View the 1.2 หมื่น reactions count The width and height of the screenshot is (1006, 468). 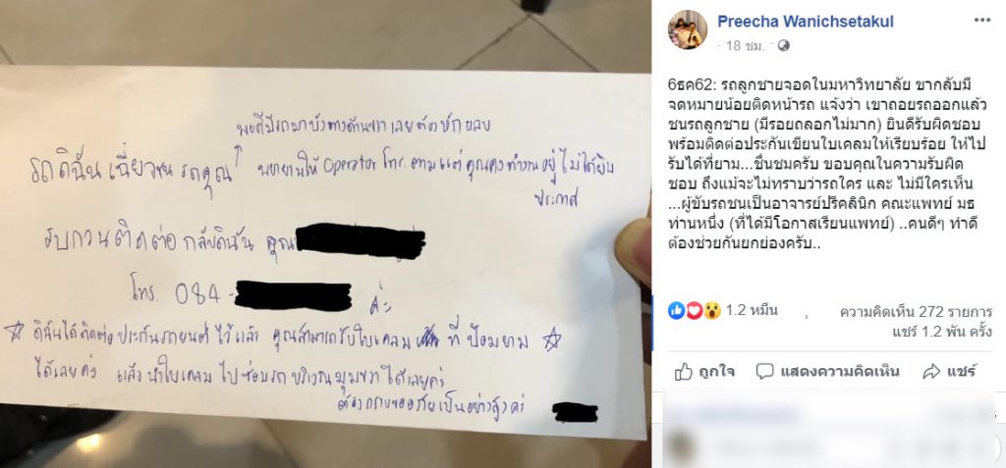click(x=752, y=311)
